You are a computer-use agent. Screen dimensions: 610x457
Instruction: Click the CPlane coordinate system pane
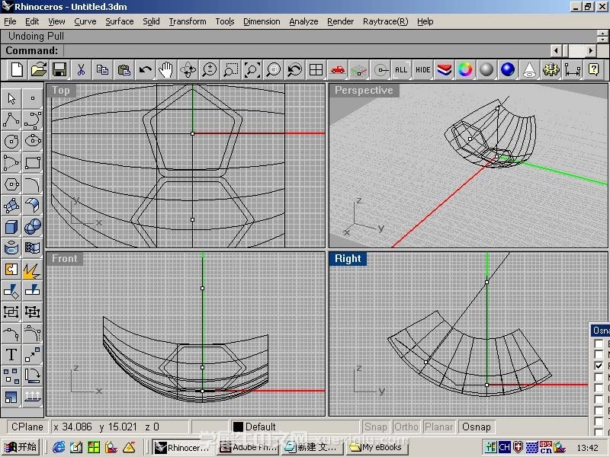(27, 427)
